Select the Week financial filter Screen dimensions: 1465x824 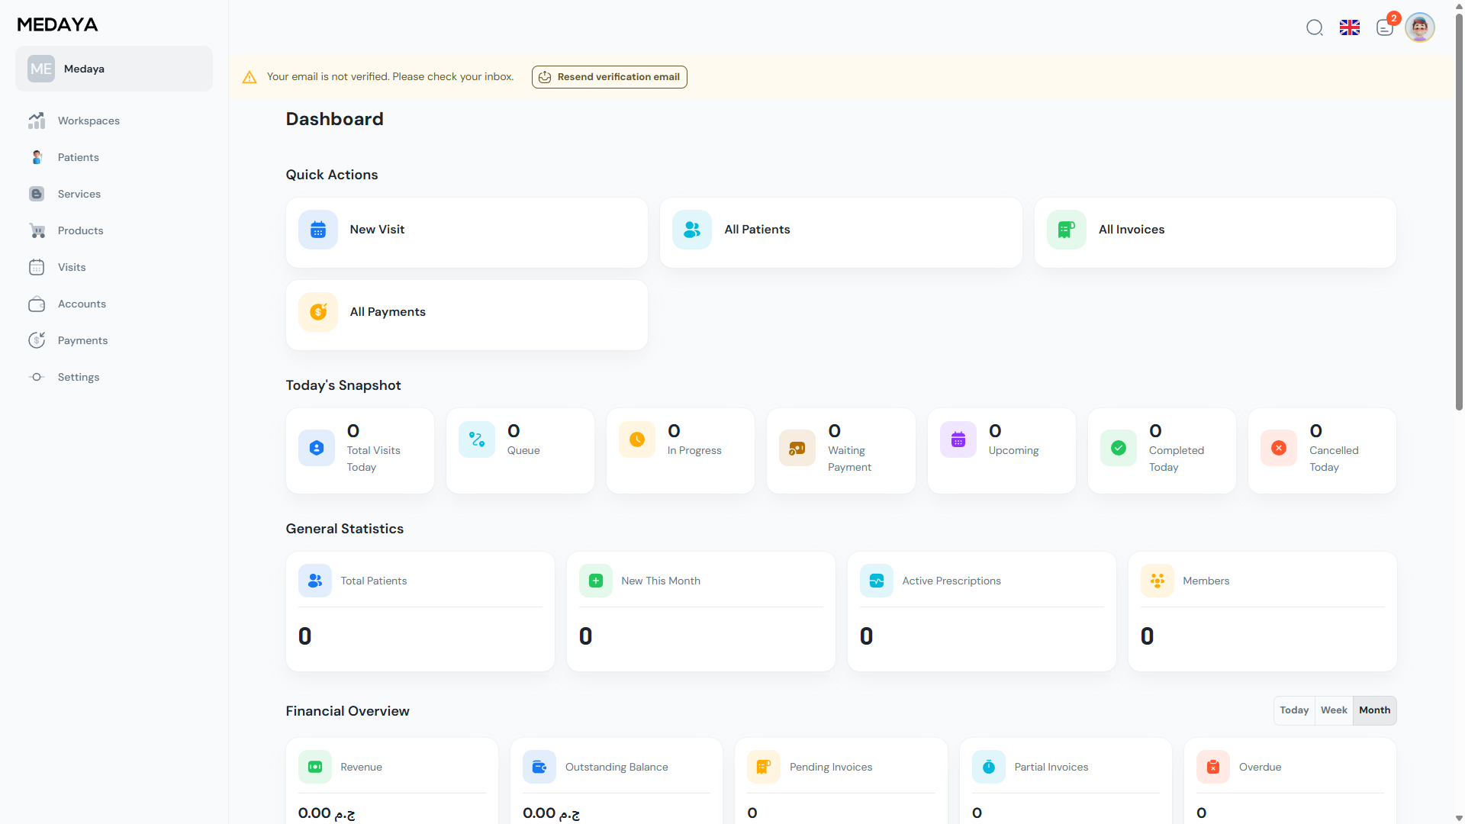[1334, 710]
